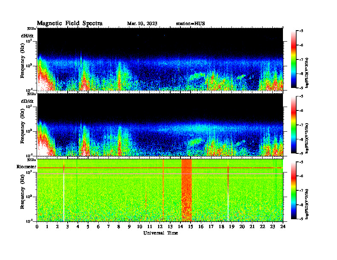Click hour 12 on the Universal Time axis

[x=160, y=227]
